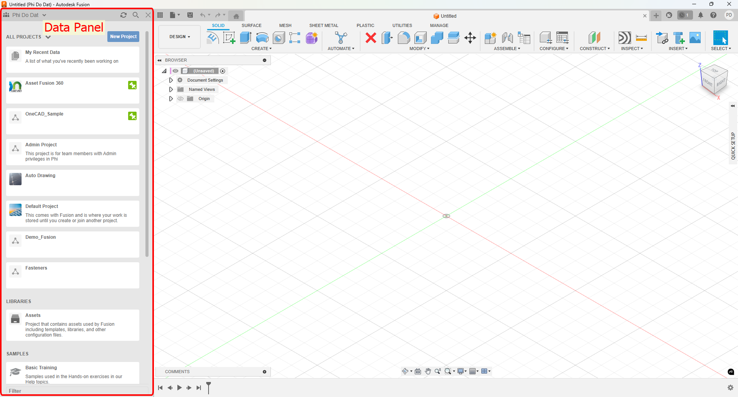The image size is (738, 397).
Task: Toggle visibility of the Unsaved root component
Action: coord(175,71)
